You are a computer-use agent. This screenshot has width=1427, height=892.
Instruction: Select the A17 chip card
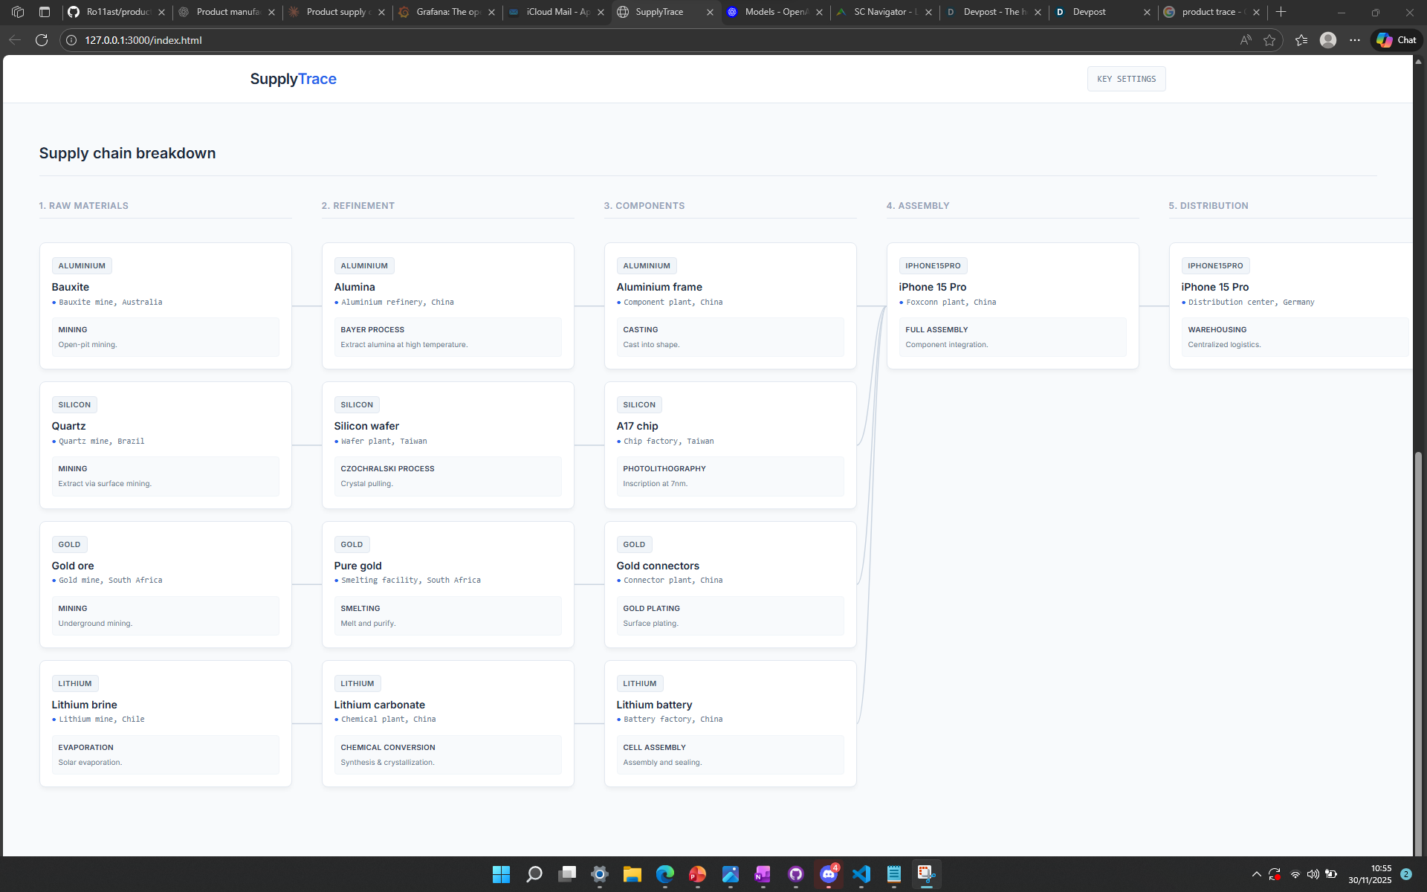[730, 445]
